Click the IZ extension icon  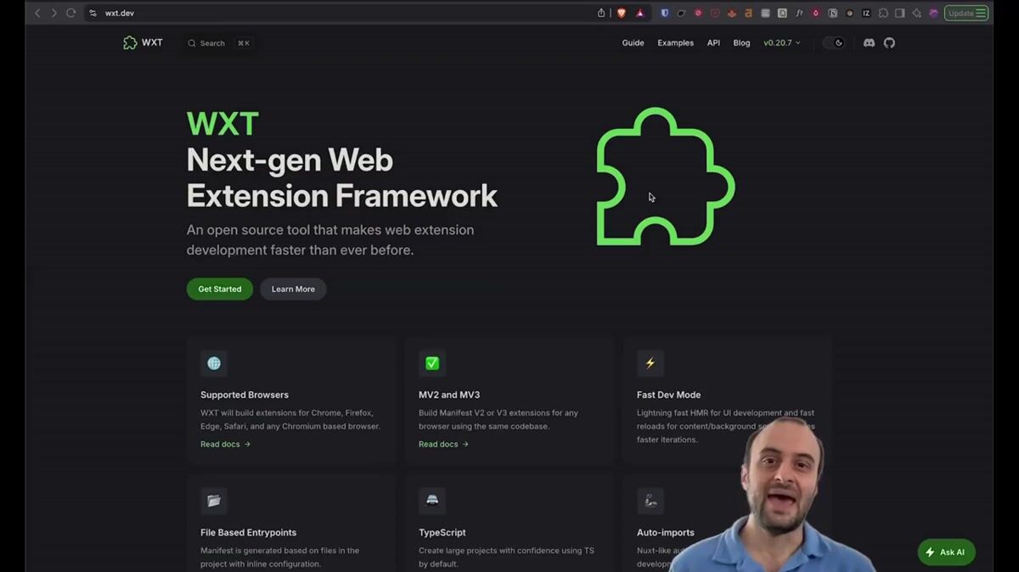coord(866,13)
